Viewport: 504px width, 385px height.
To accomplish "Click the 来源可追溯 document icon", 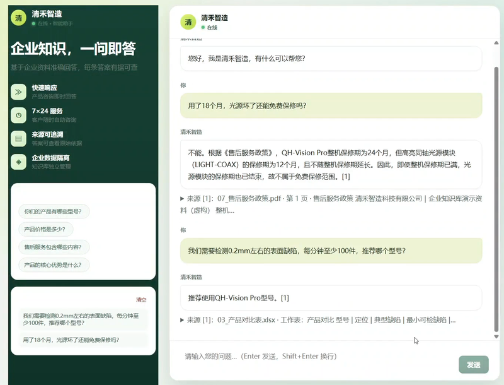I will (x=19, y=139).
